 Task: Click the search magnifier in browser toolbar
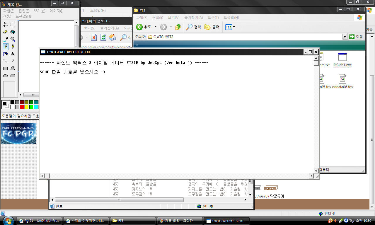(x=123, y=37)
